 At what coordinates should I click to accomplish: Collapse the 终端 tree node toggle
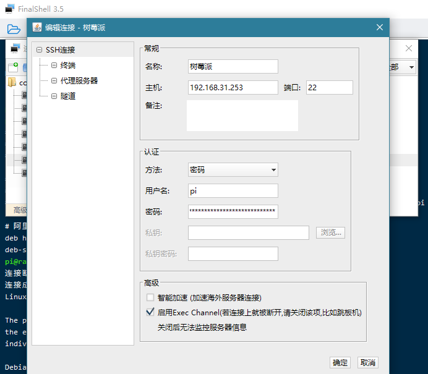click(x=54, y=66)
